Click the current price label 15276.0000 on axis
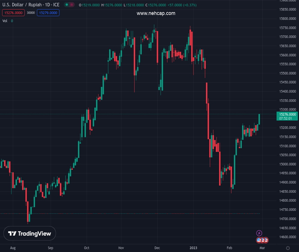The width and height of the screenshot is (299, 252). click(288, 114)
